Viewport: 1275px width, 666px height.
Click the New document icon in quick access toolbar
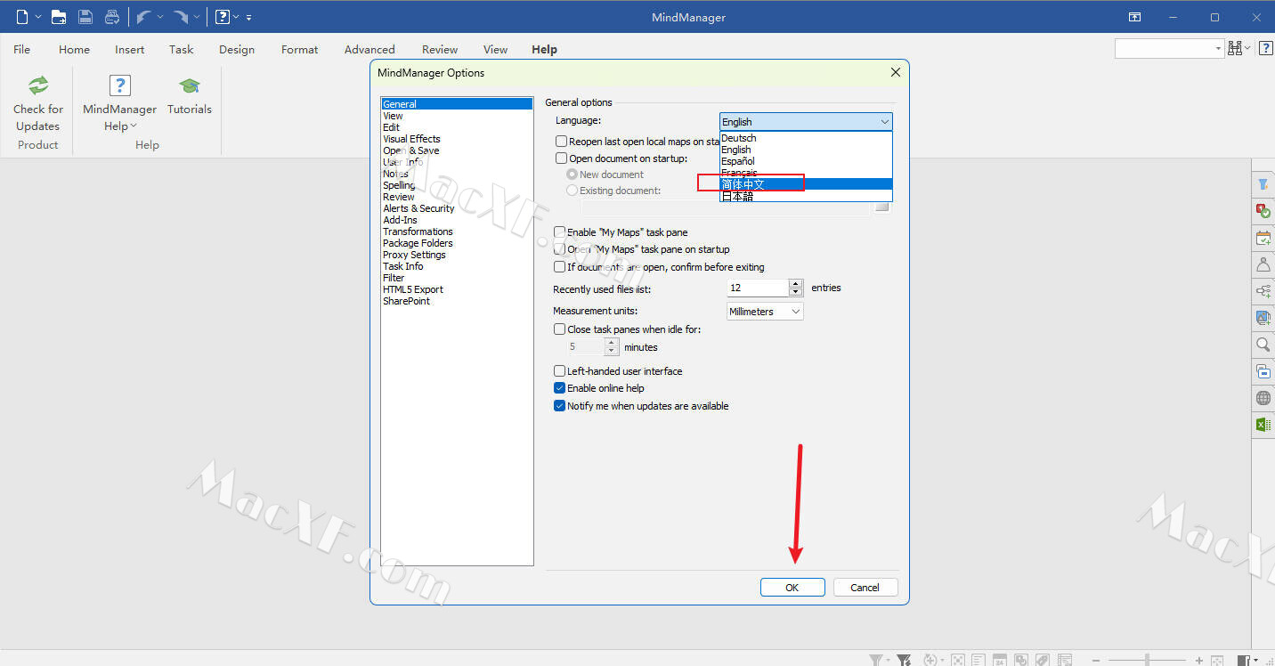tap(22, 16)
